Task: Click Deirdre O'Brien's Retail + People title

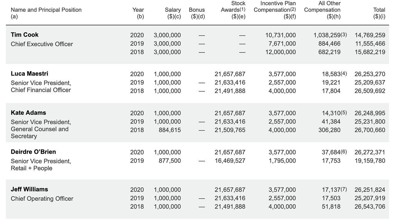Action: (31, 168)
